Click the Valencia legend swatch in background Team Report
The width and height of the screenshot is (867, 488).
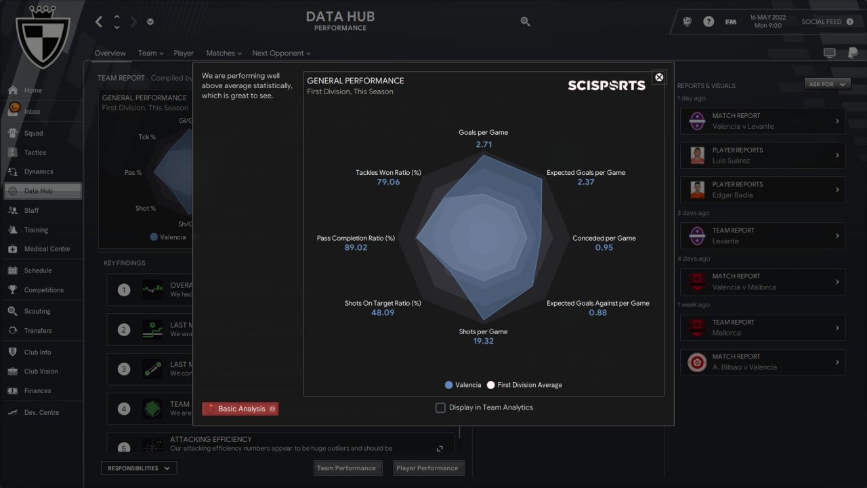click(154, 237)
